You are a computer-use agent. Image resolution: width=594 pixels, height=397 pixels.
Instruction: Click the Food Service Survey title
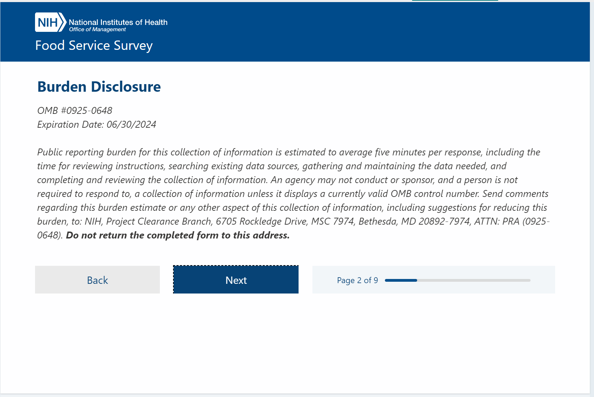point(94,46)
